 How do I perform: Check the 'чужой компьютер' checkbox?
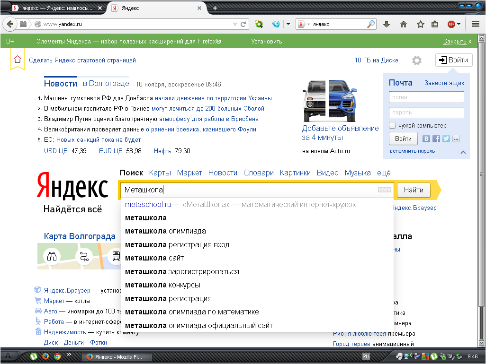tap(392, 125)
